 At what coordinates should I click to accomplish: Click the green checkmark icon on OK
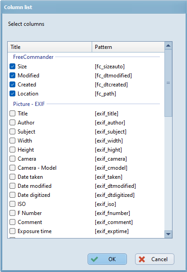94,259
